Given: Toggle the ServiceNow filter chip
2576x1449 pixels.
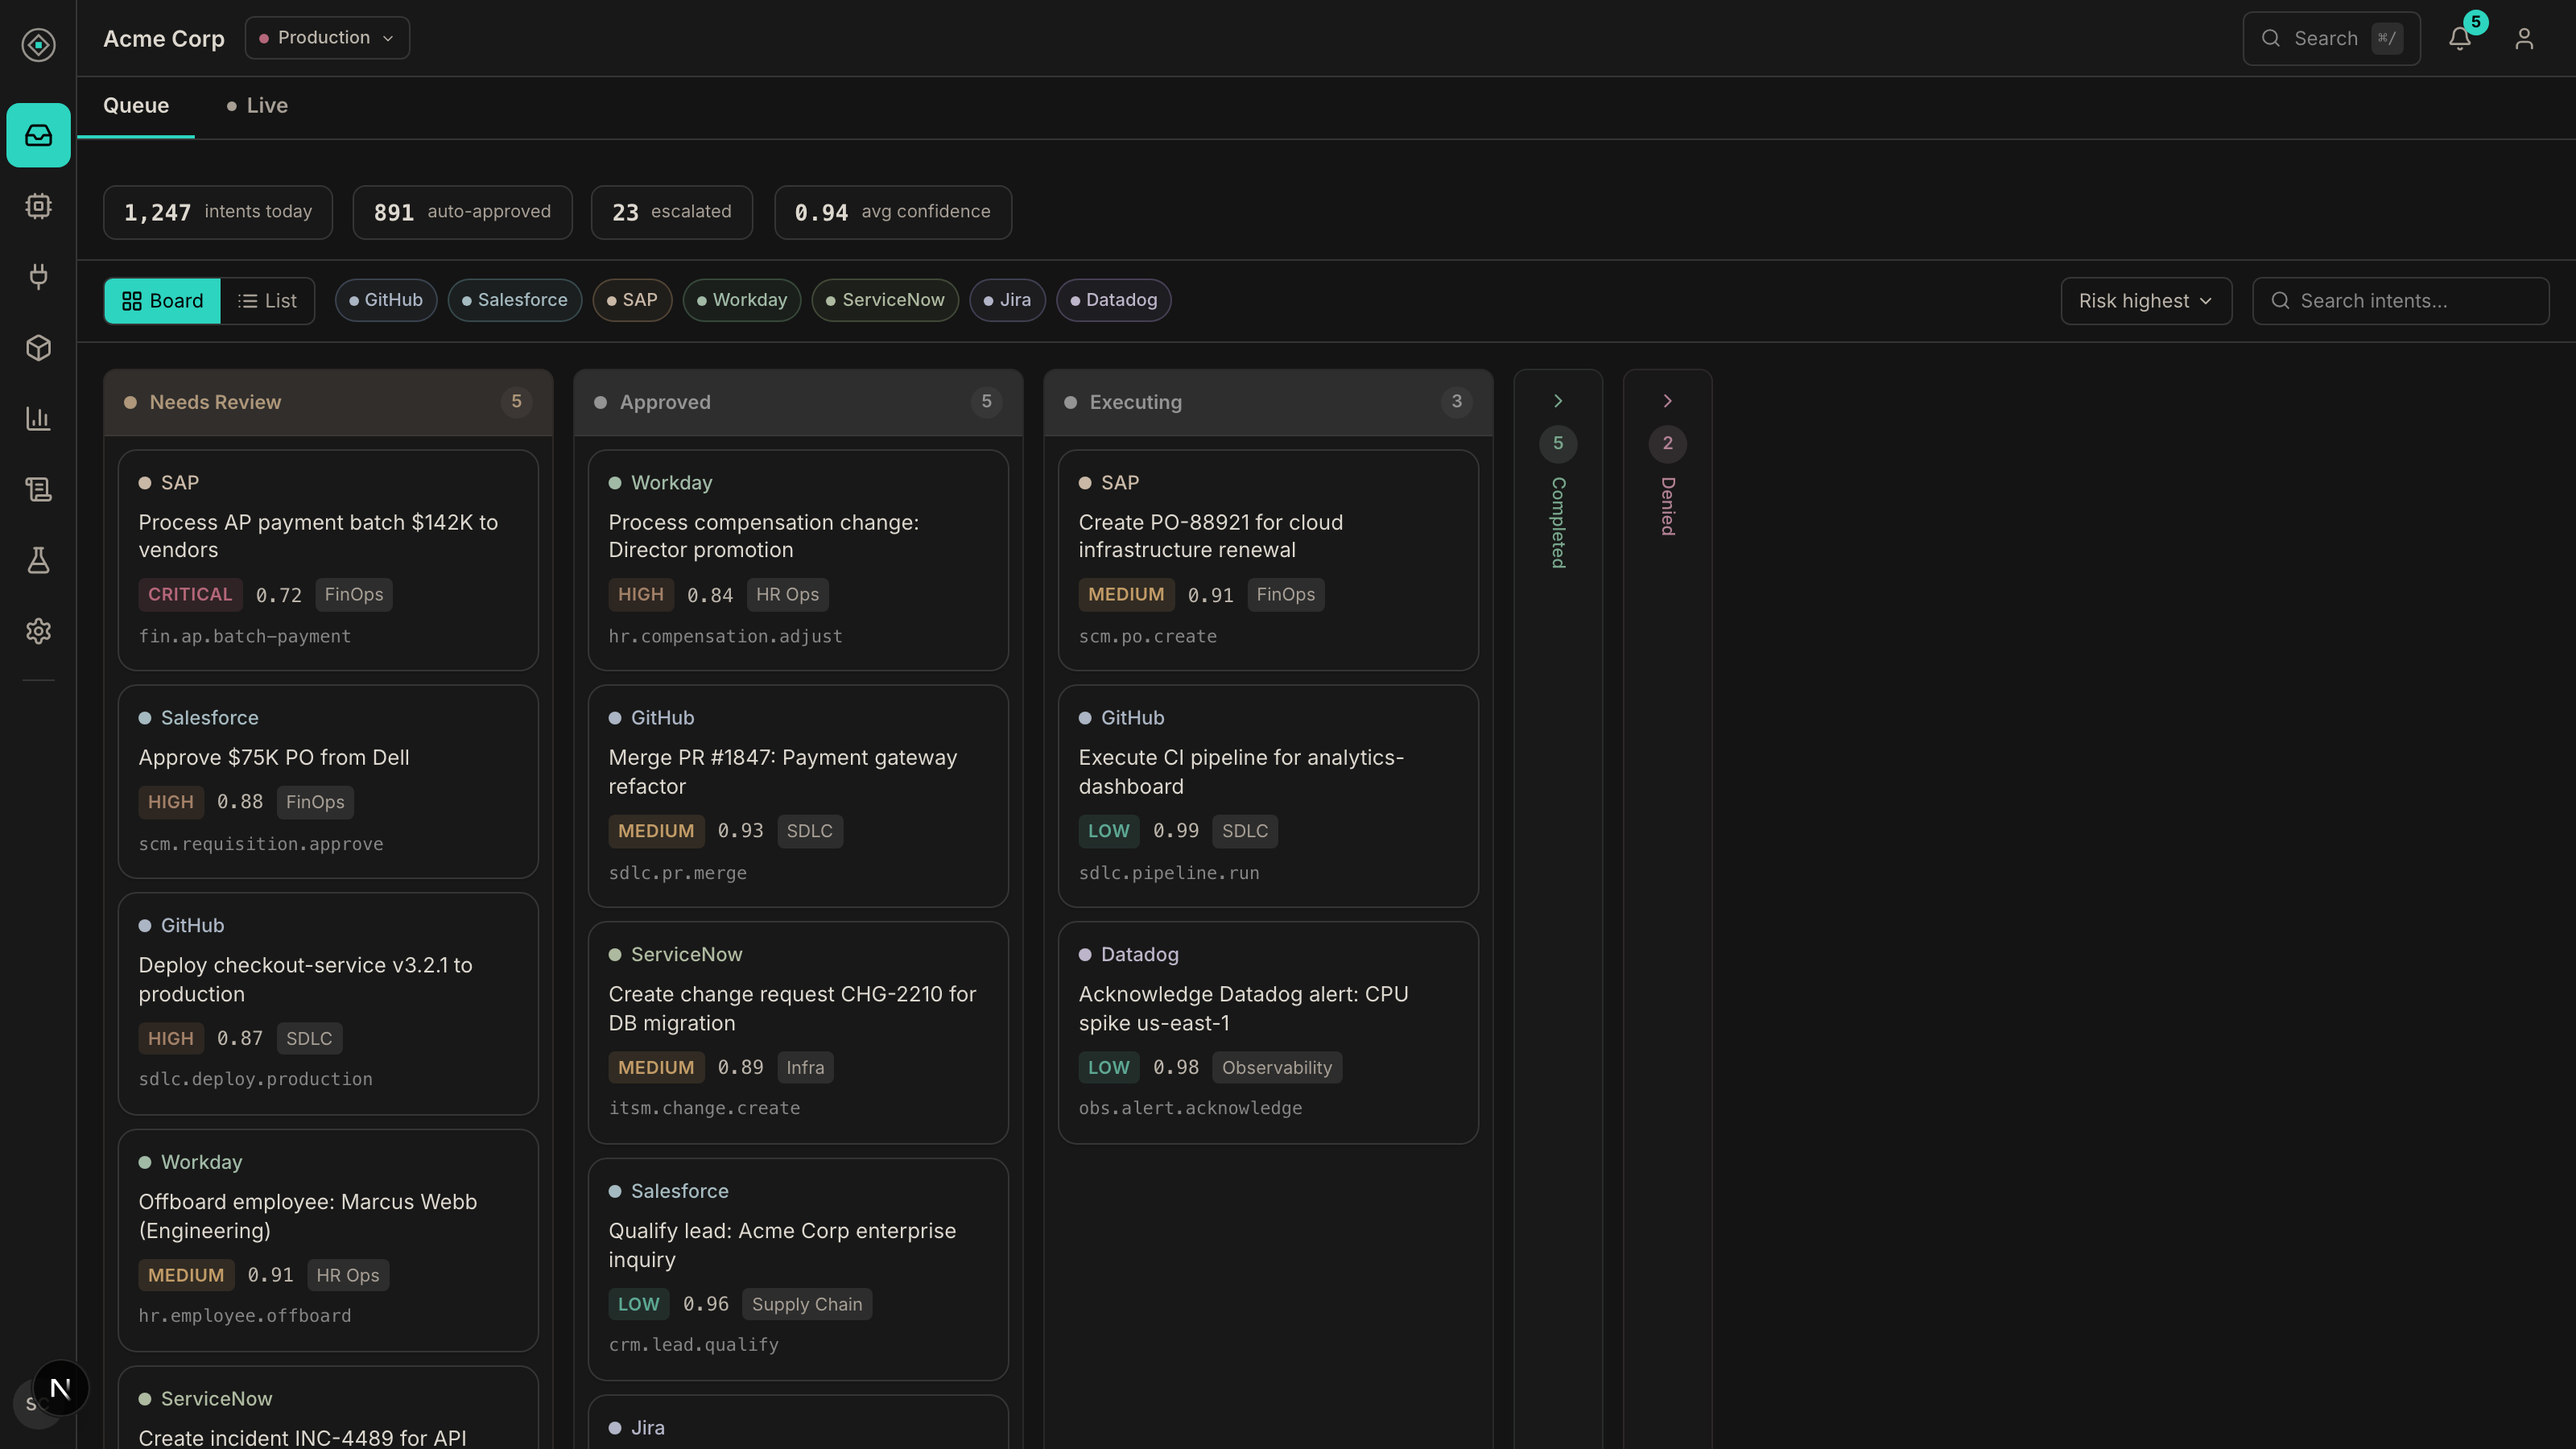Looking at the screenshot, I should pyautogui.click(x=885, y=300).
